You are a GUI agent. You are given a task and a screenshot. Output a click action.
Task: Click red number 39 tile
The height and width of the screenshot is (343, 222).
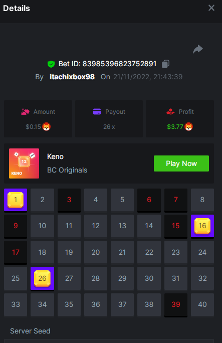[x=176, y=305]
